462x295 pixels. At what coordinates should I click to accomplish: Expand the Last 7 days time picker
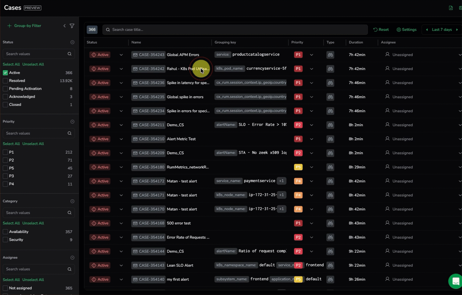tap(442, 30)
